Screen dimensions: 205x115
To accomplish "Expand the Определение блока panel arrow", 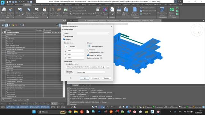I will (x=47, y=17).
